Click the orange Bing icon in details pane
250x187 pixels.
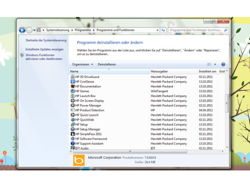(x=79, y=160)
